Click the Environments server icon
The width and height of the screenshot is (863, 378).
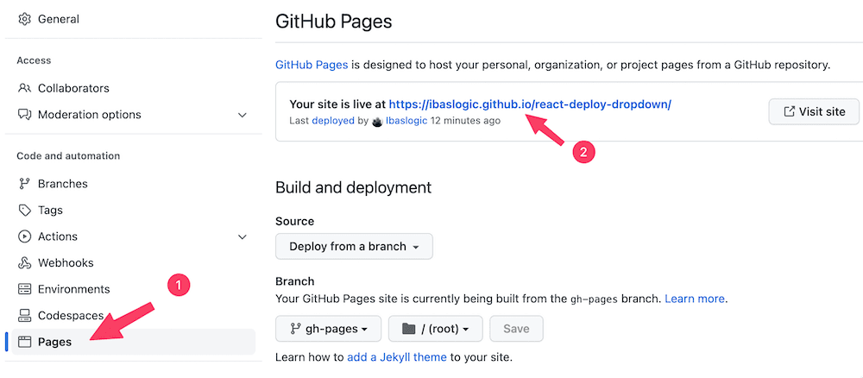coord(24,289)
